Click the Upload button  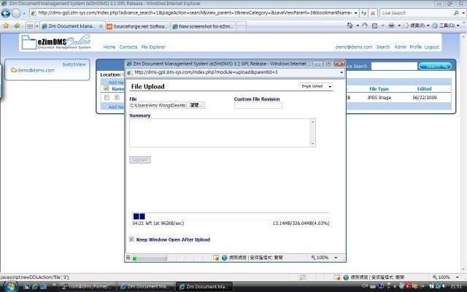(x=140, y=160)
